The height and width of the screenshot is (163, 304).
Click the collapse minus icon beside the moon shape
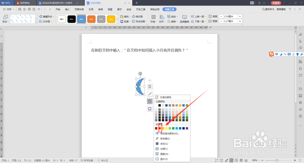(150, 81)
